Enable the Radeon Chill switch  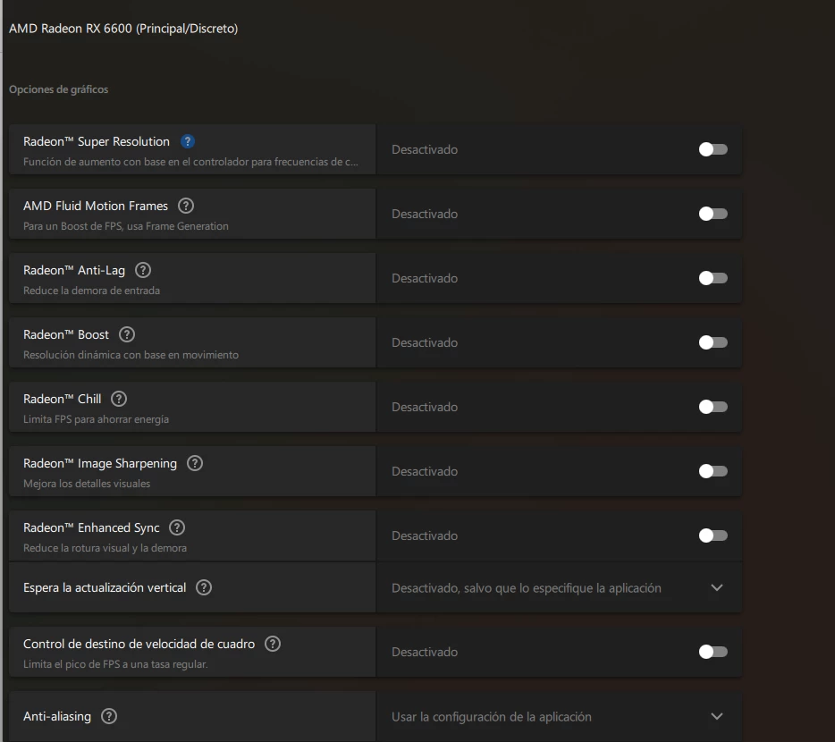point(713,407)
